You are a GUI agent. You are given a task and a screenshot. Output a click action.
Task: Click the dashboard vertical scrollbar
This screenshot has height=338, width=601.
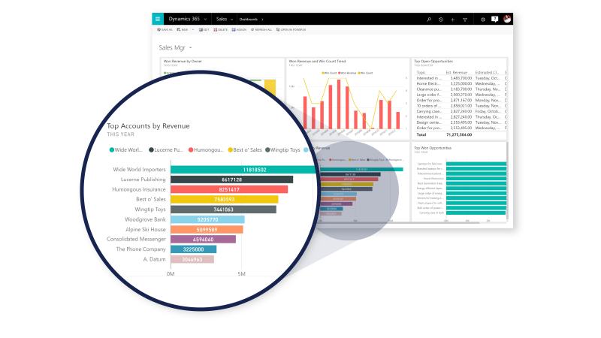[507, 180]
